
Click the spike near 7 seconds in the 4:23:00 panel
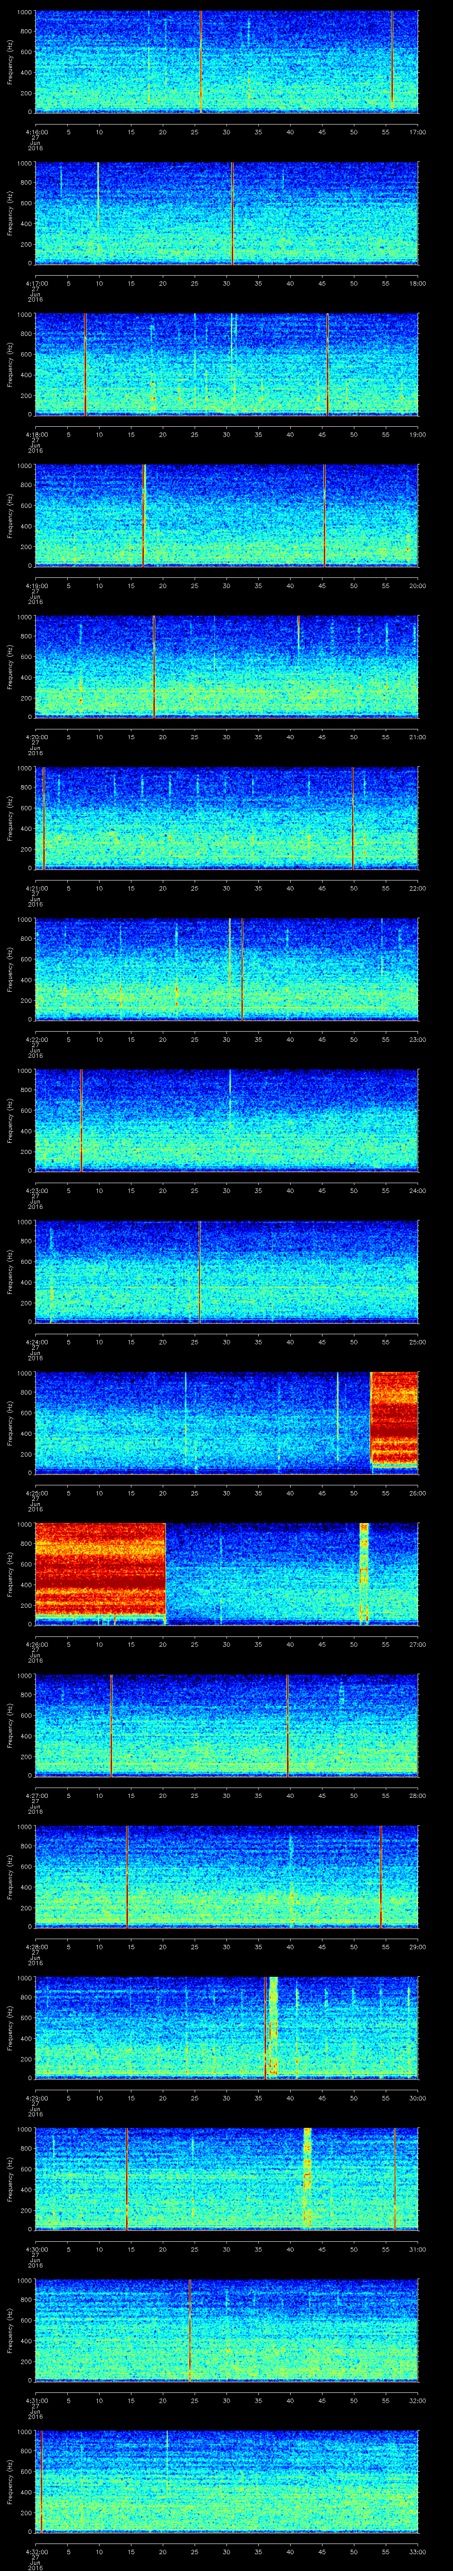tap(81, 1119)
